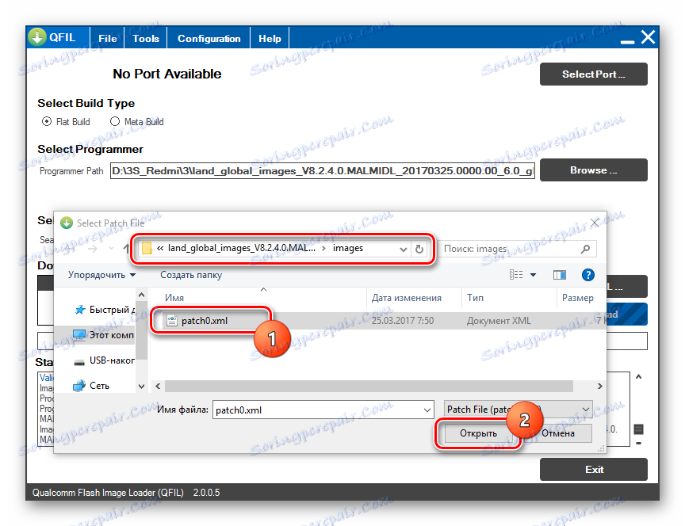
Task: Click the Network icon
Action: point(79,386)
